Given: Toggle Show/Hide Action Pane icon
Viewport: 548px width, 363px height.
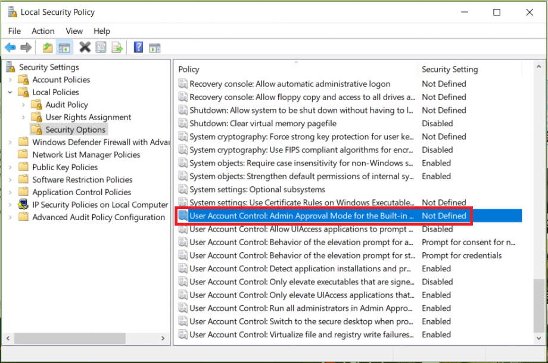Looking at the screenshot, I should pyautogui.click(x=154, y=48).
